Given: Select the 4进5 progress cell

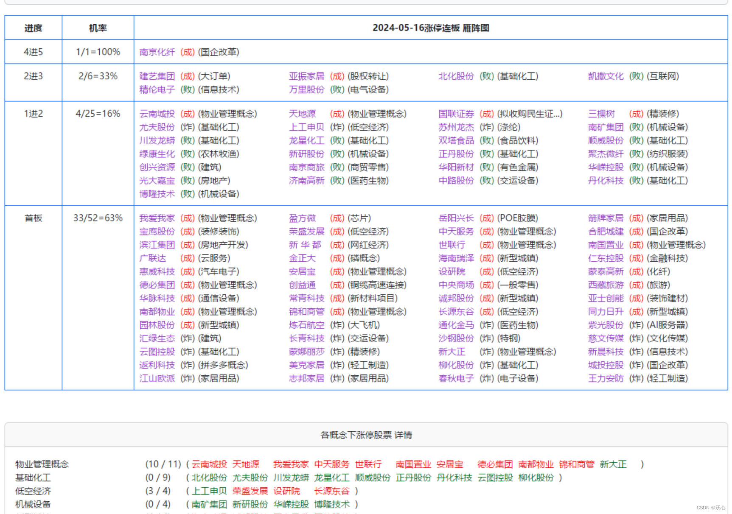Looking at the screenshot, I should pyautogui.click(x=33, y=52).
